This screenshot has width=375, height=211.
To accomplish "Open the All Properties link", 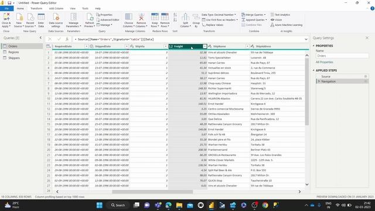I will point(324,62).
